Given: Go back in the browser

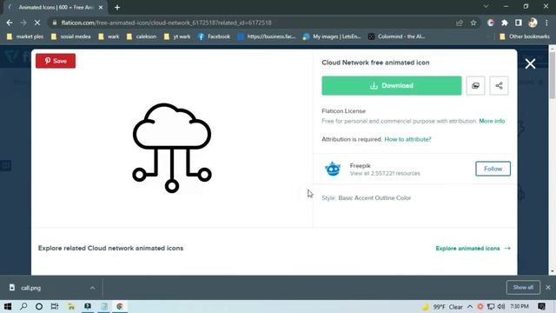Looking at the screenshot, I should coord(10,23).
